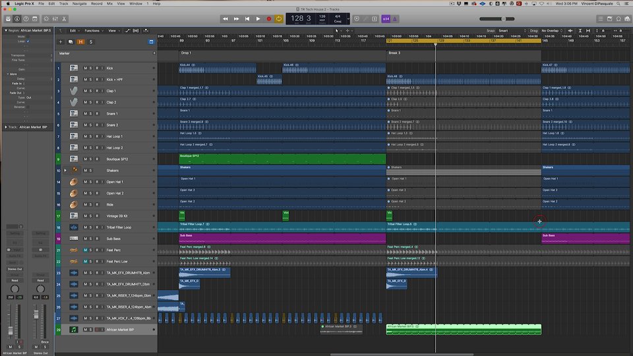The image size is (633, 356).
Task: Open the Navigate menu
Action: pos(79,4)
